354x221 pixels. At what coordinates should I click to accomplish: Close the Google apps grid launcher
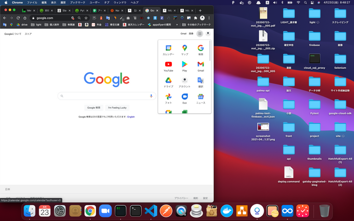click(x=200, y=33)
